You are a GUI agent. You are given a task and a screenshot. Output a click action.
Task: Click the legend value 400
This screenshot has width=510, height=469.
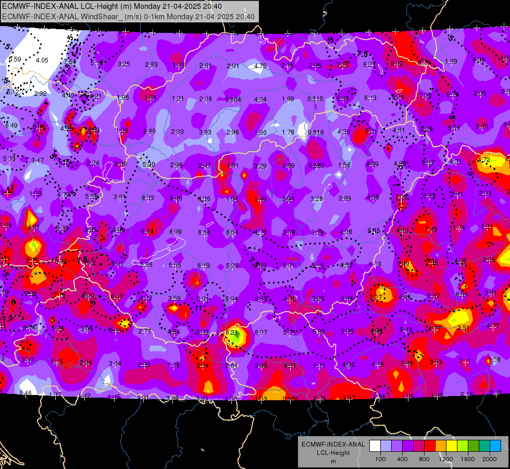(402, 459)
